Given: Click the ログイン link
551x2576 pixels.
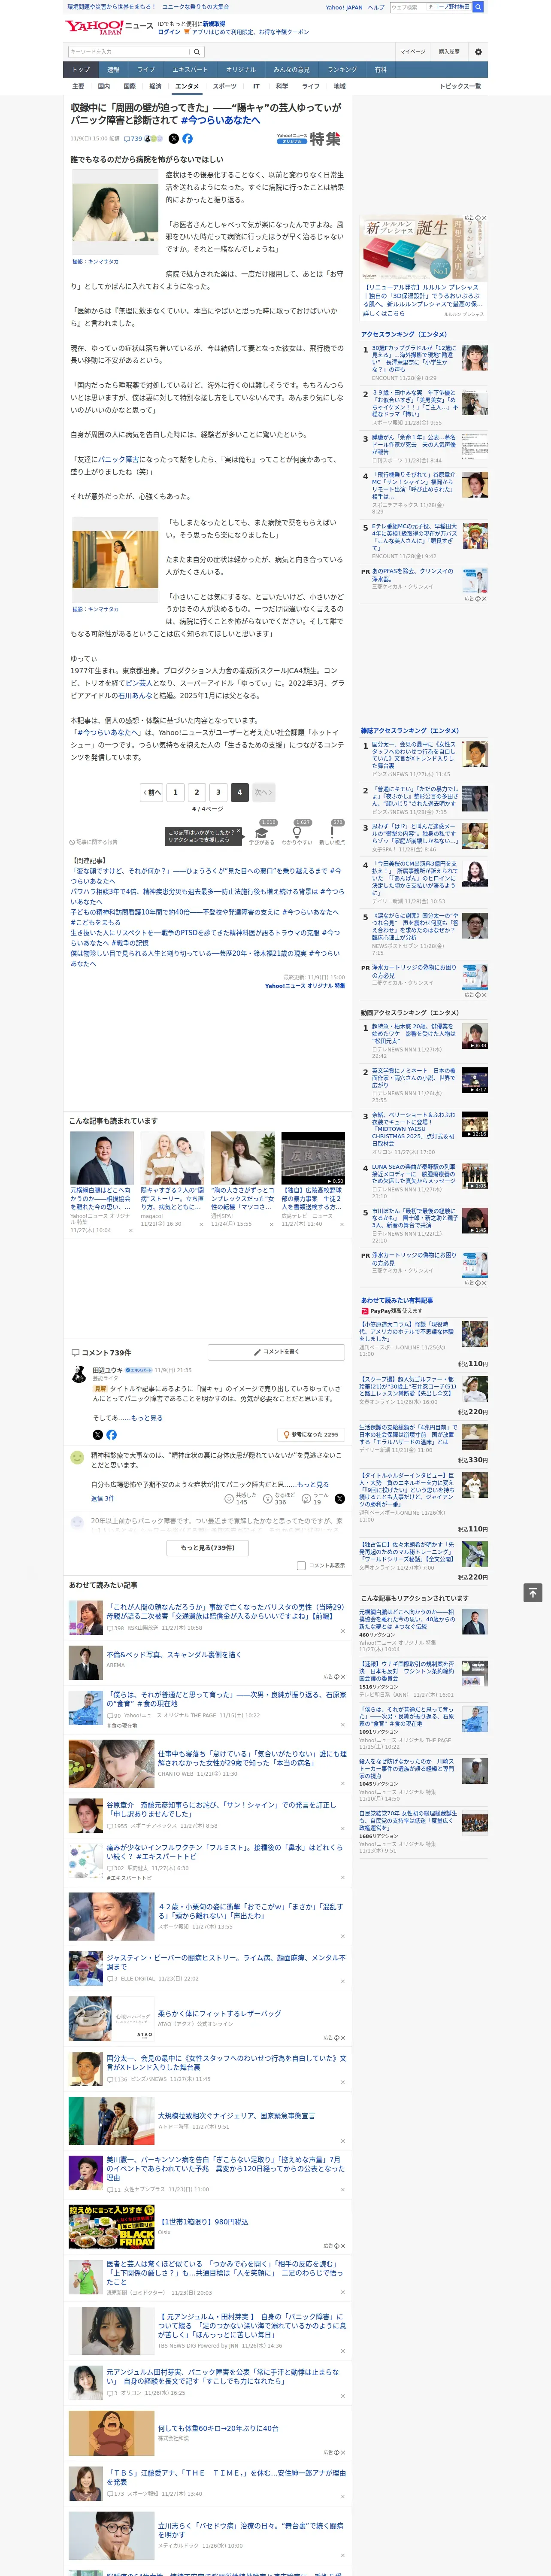Looking at the screenshot, I should click(x=169, y=32).
